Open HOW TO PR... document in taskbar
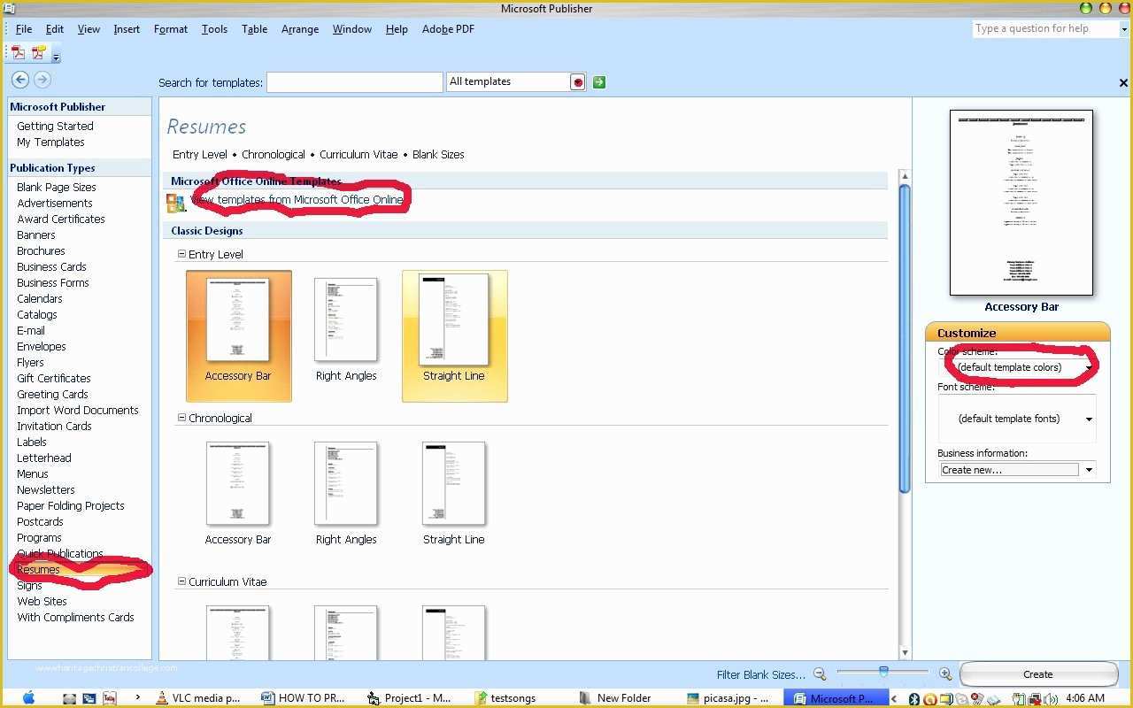 303,697
